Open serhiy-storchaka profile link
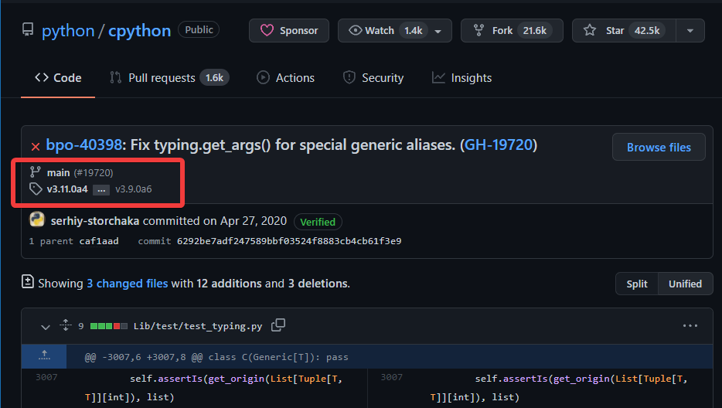This screenshot has height=408, width=722. 95,221
